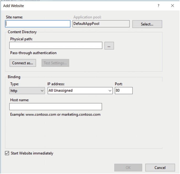Open the IP address All Unassigned dropdown
This screenshot has height=174, width=180.
pos(80,90)
